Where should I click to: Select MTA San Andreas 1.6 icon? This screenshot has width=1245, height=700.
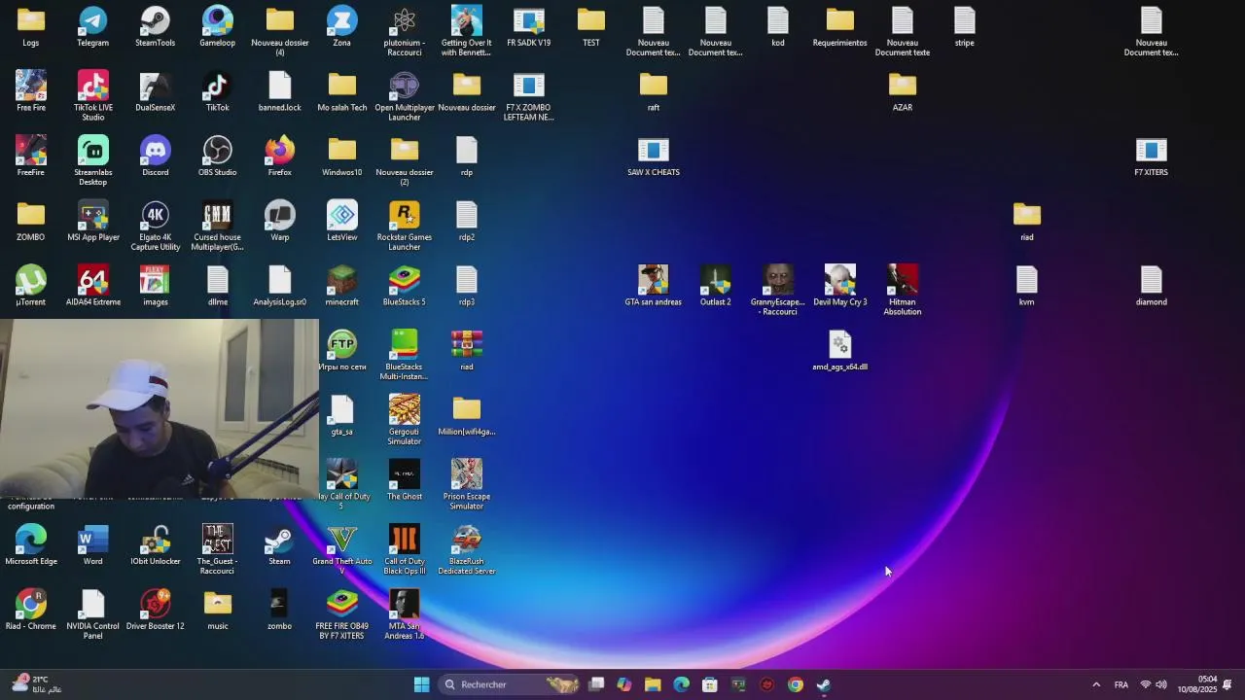pos(405,614)
